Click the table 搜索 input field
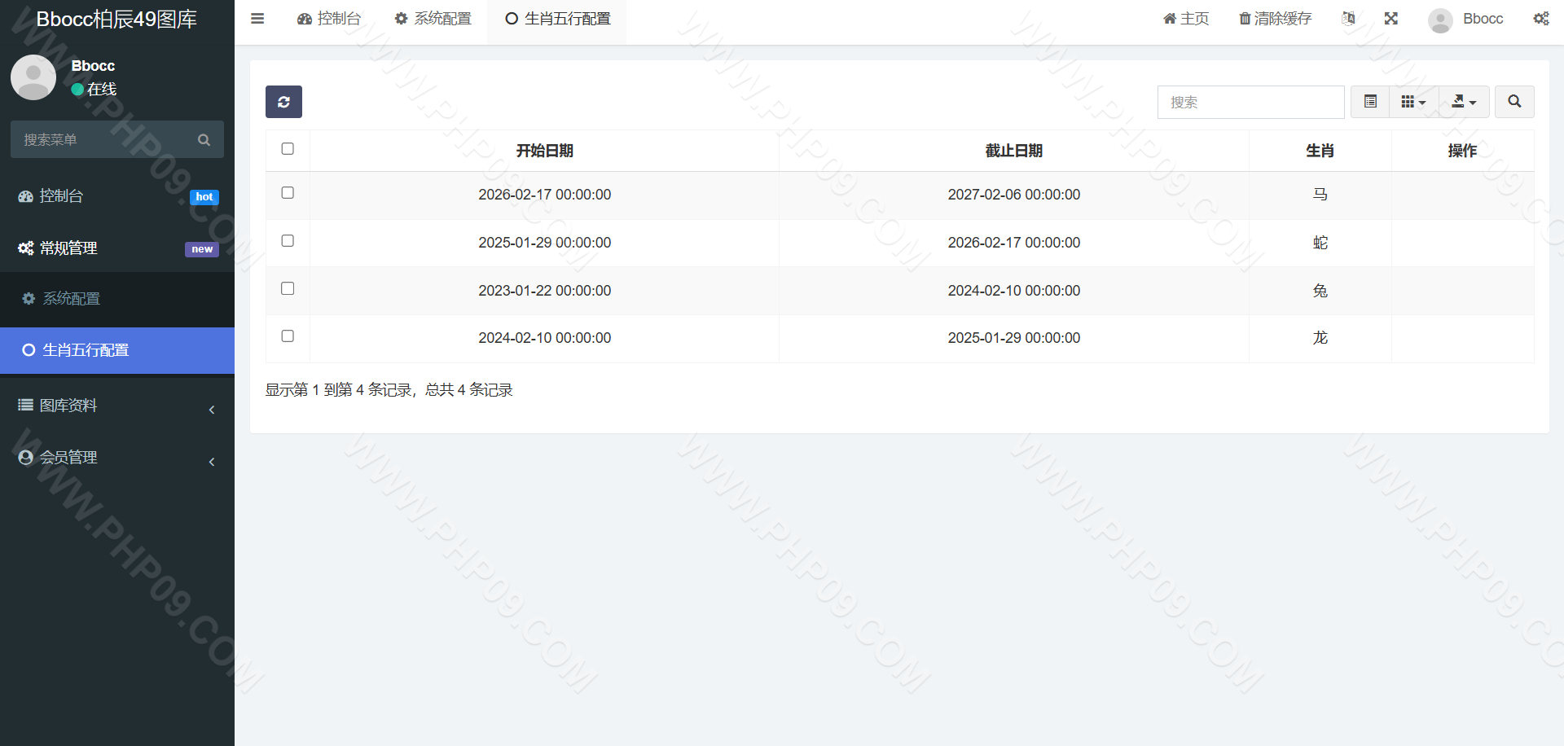Viewport: 1564px width, 746px height. coord(1250,102)
